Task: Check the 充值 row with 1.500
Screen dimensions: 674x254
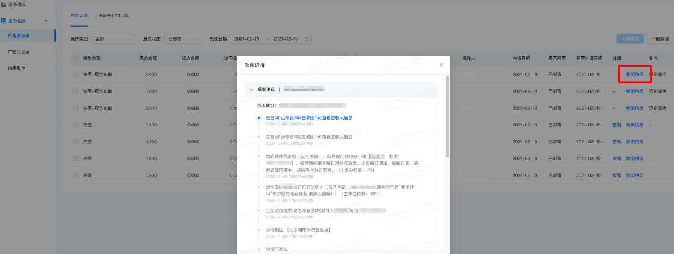Action: click(76, 175)
